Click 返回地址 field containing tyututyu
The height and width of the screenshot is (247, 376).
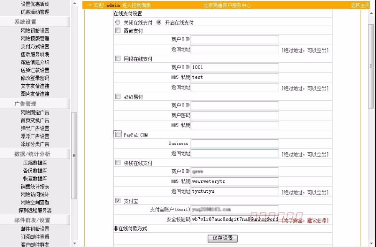coord(235,192)
